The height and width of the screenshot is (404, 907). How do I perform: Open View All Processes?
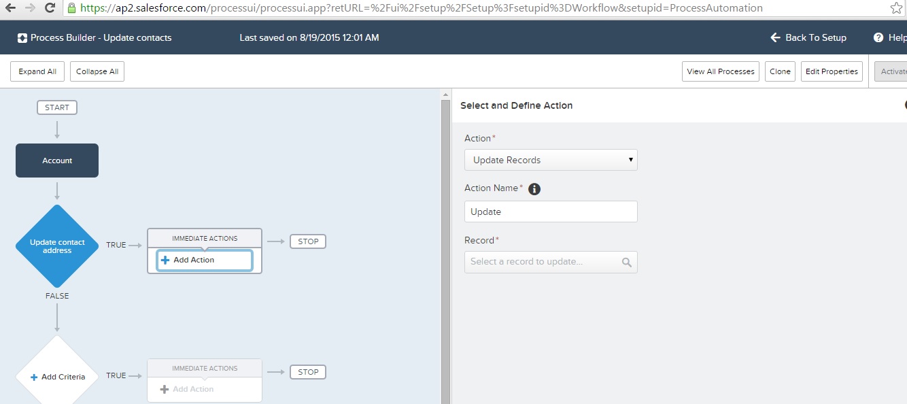(720, 71)
